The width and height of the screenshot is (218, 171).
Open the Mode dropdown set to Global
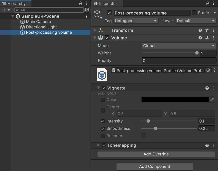(179, 46)
